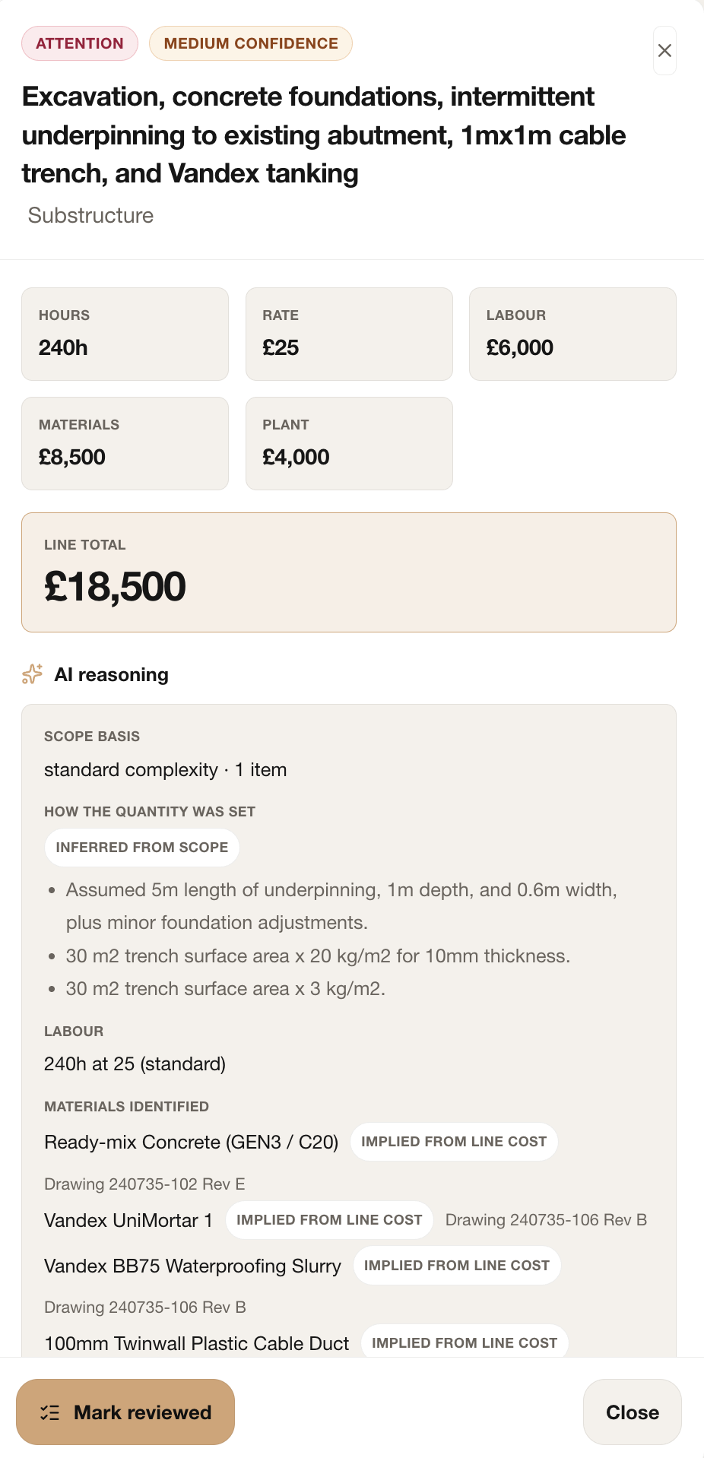
Task: Click the checklist icon in Mark reviewed
Action: click(50, 1412)
